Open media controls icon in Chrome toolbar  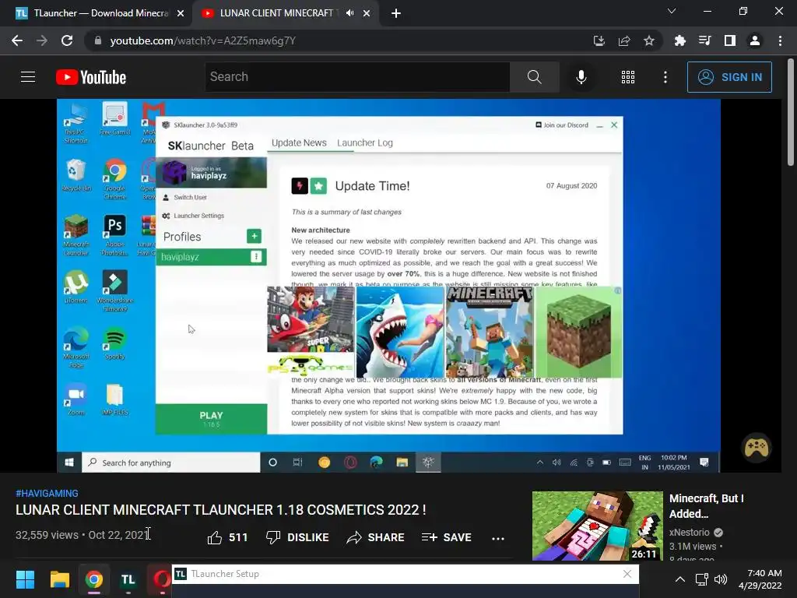click(705, 40)
